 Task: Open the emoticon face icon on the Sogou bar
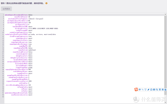[146, 90]
